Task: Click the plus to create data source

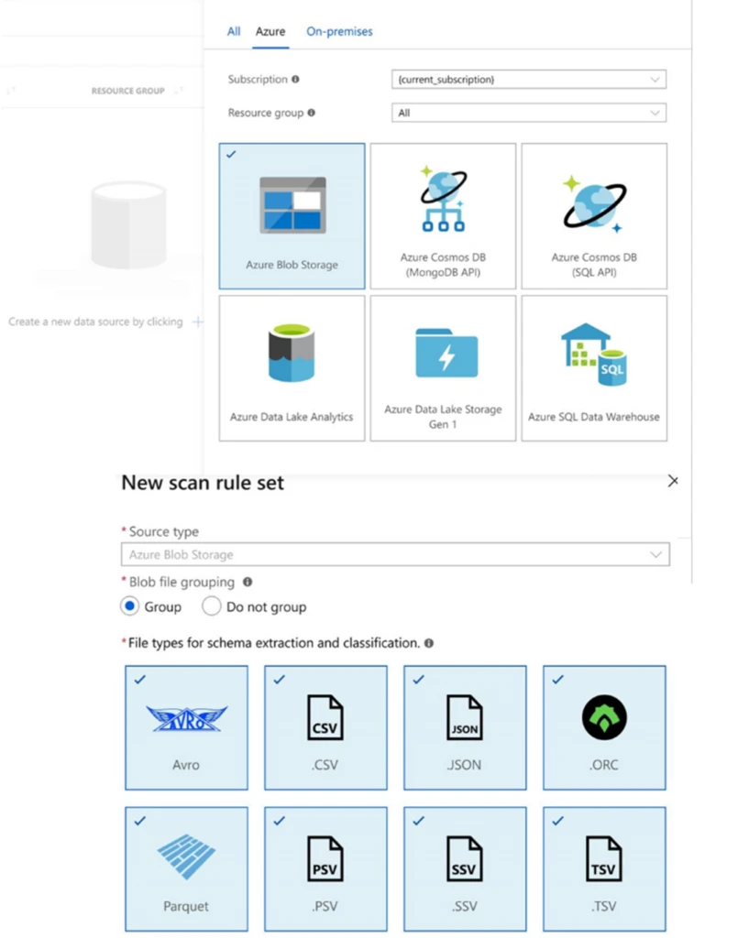Action: (x=197, y=322)
